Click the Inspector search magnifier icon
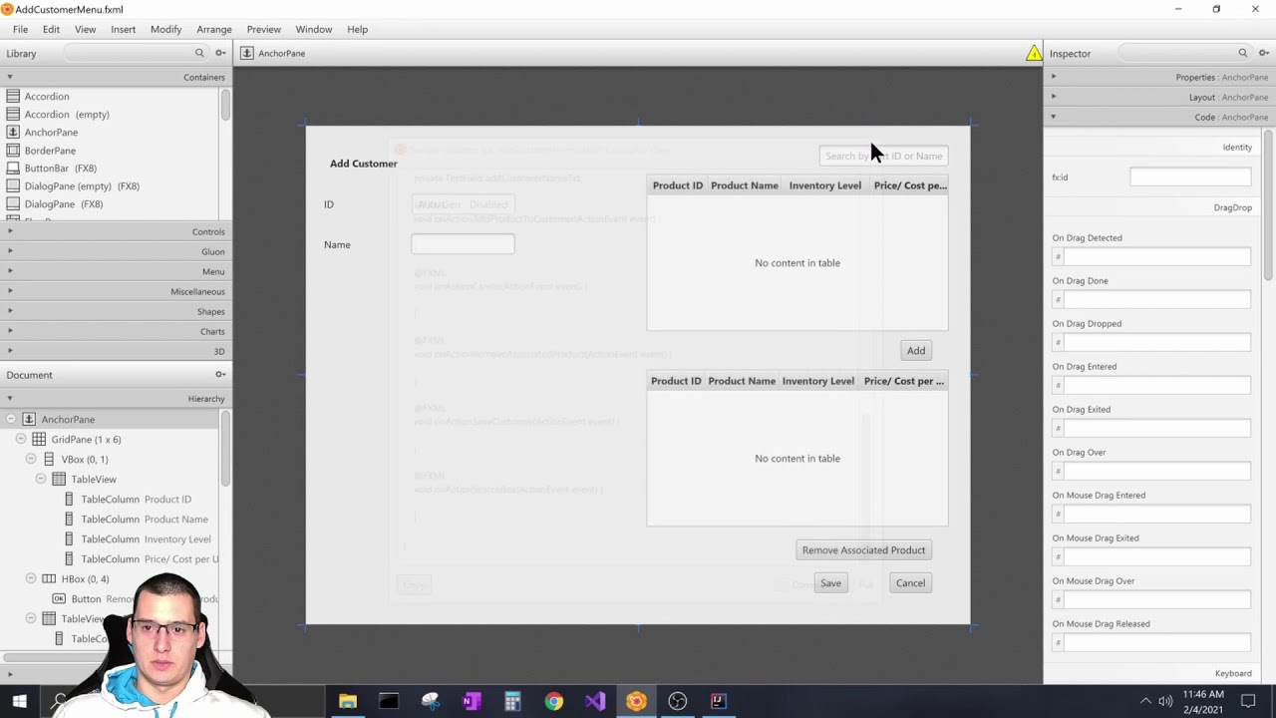This screenshot has width=1276, height=718. (1242, 53)
